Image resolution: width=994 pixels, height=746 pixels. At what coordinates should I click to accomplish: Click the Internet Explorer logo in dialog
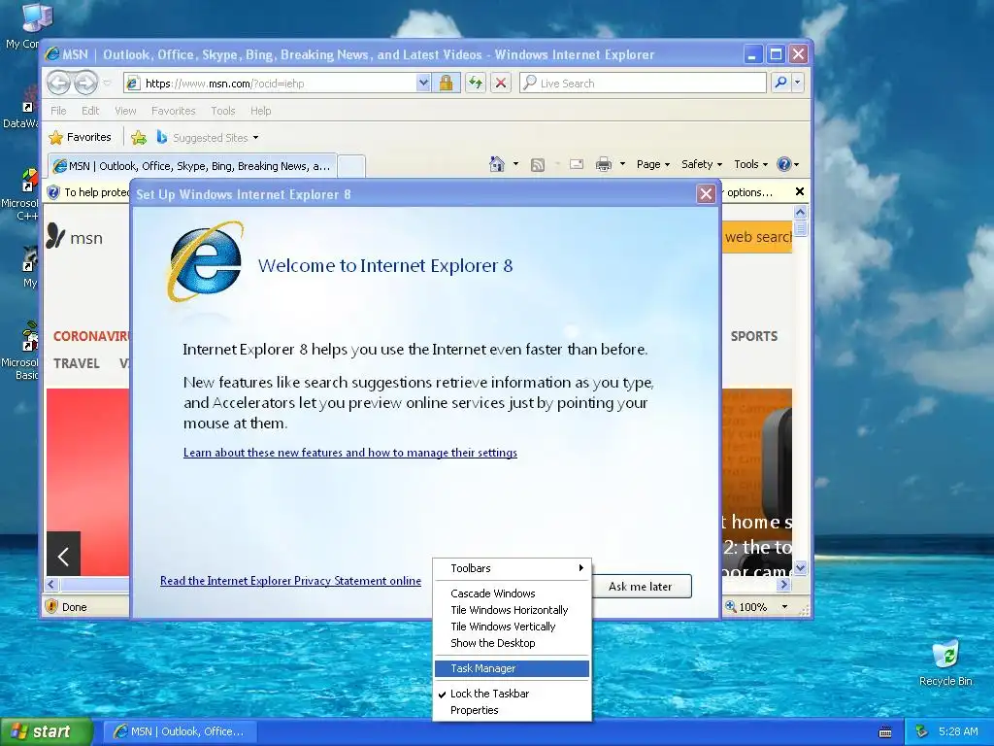tap(206, 262)
